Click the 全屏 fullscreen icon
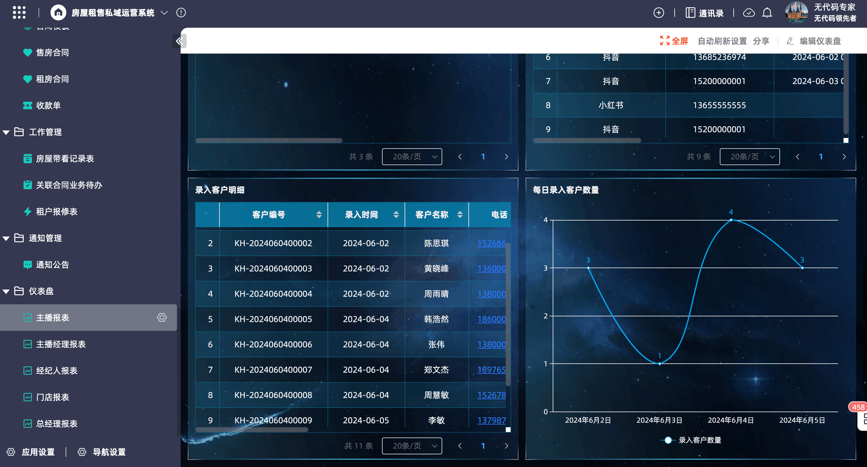The height and width of the screenshot is (467, 867). (x=664, y=41)
